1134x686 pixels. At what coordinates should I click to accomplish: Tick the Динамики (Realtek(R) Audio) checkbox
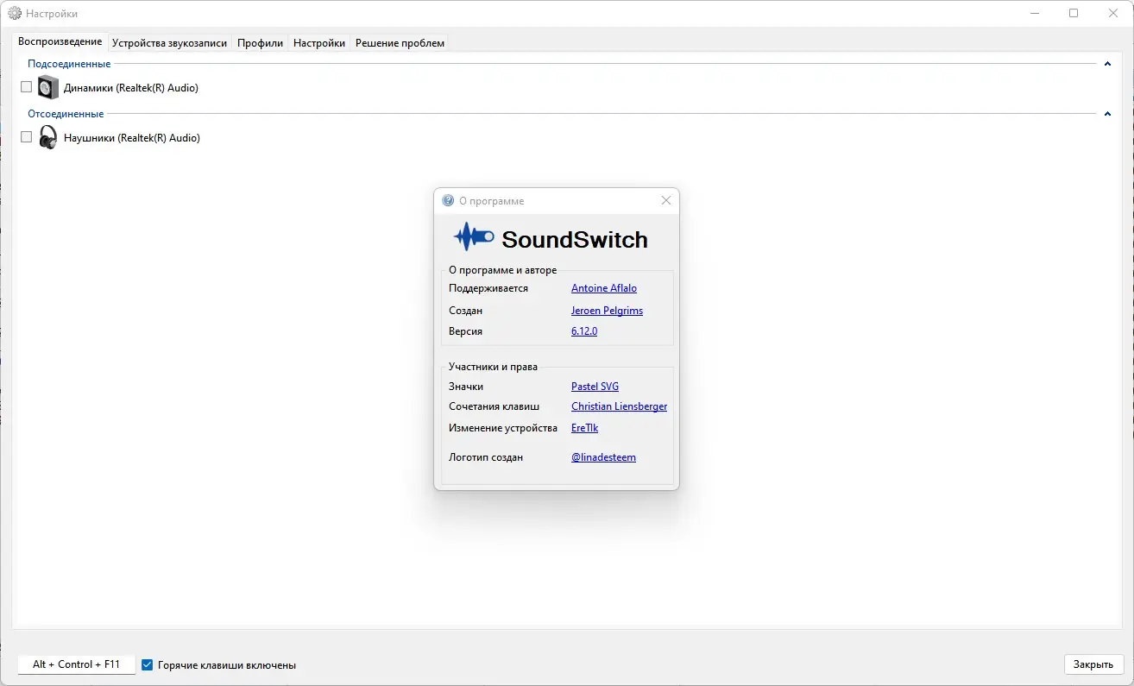(26, 87)
